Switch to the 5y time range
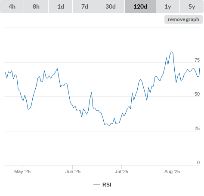This screenshot has width=204, height=196. pos(192,6)
